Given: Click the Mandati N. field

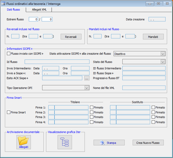Looking at the screenshot, I should tap(97, 36).
